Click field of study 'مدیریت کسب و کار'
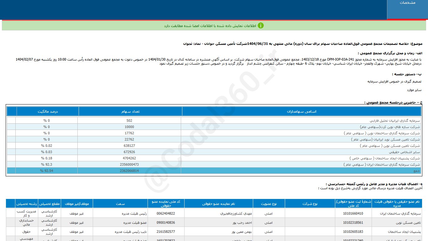Screen dimensions: 428x241 click(x=27, y=213)
